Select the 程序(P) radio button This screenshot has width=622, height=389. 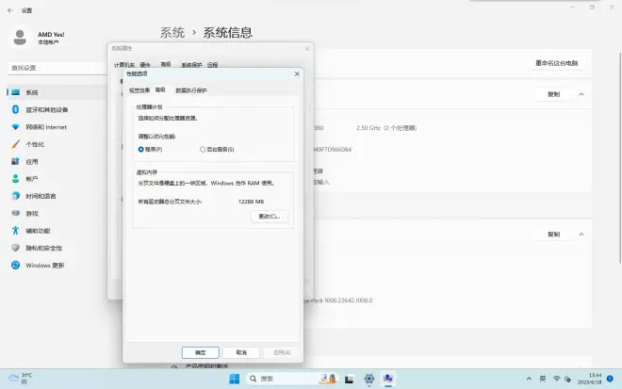click(140, 150)
